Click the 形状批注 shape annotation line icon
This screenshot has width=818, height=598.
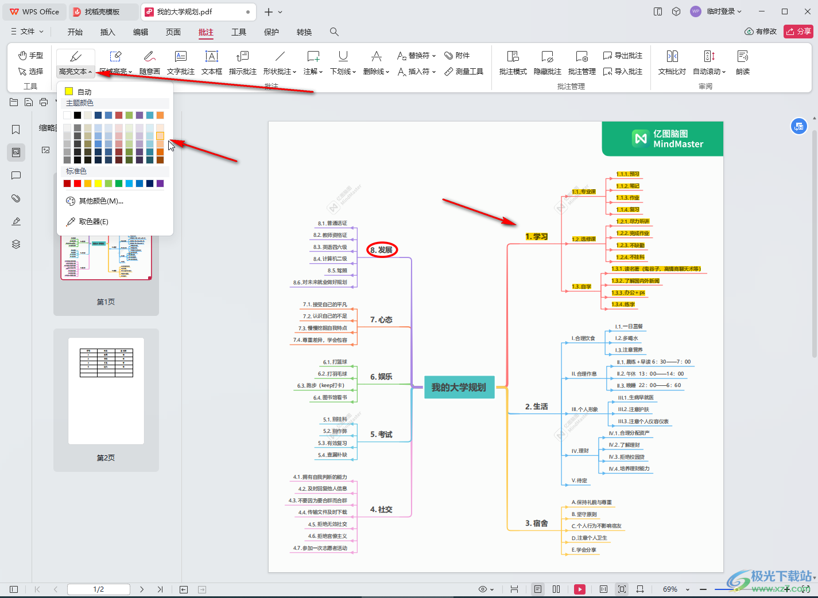click(280, 56)
